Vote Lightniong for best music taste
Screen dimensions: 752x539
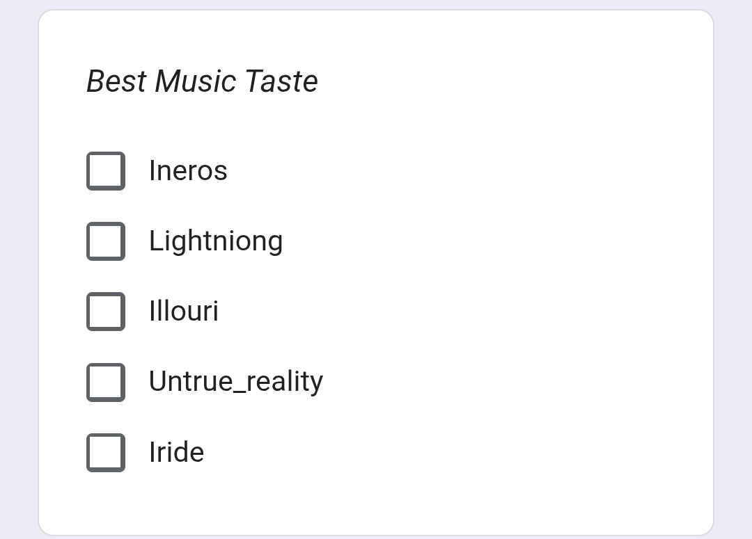click(x=106, y=241)
